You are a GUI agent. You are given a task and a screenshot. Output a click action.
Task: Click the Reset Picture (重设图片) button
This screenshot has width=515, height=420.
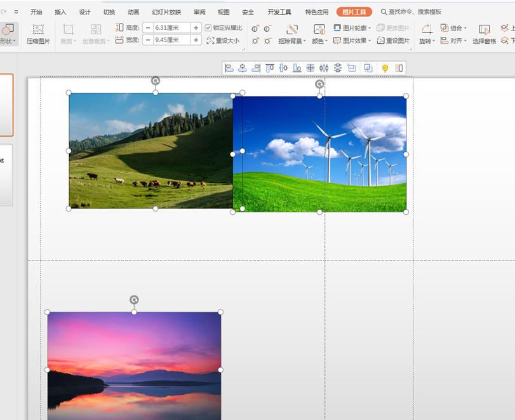pos(393,41)
